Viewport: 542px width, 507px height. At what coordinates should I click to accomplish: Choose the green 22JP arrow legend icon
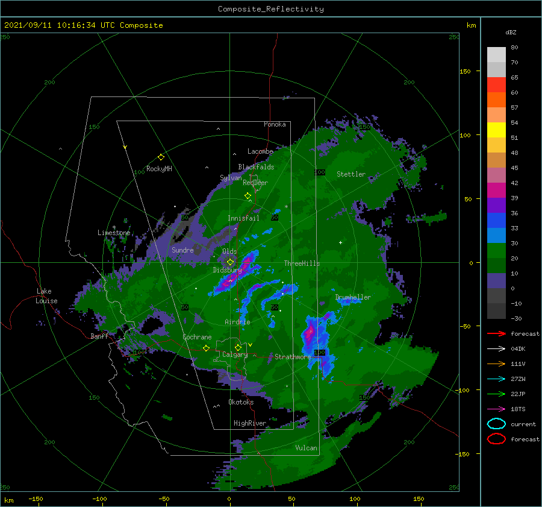coord(496,394)
